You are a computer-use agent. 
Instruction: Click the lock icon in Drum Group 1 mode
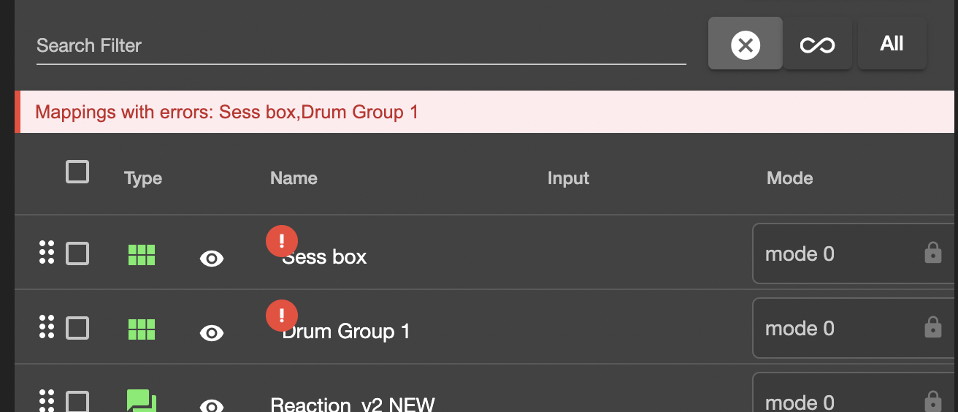(x=932, y=328)
